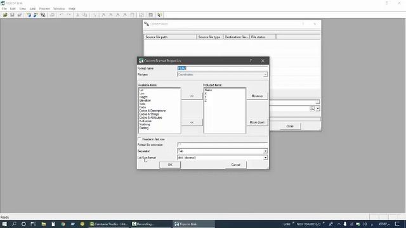Open the File menu

pyautogui.click(x=4, y=9)
